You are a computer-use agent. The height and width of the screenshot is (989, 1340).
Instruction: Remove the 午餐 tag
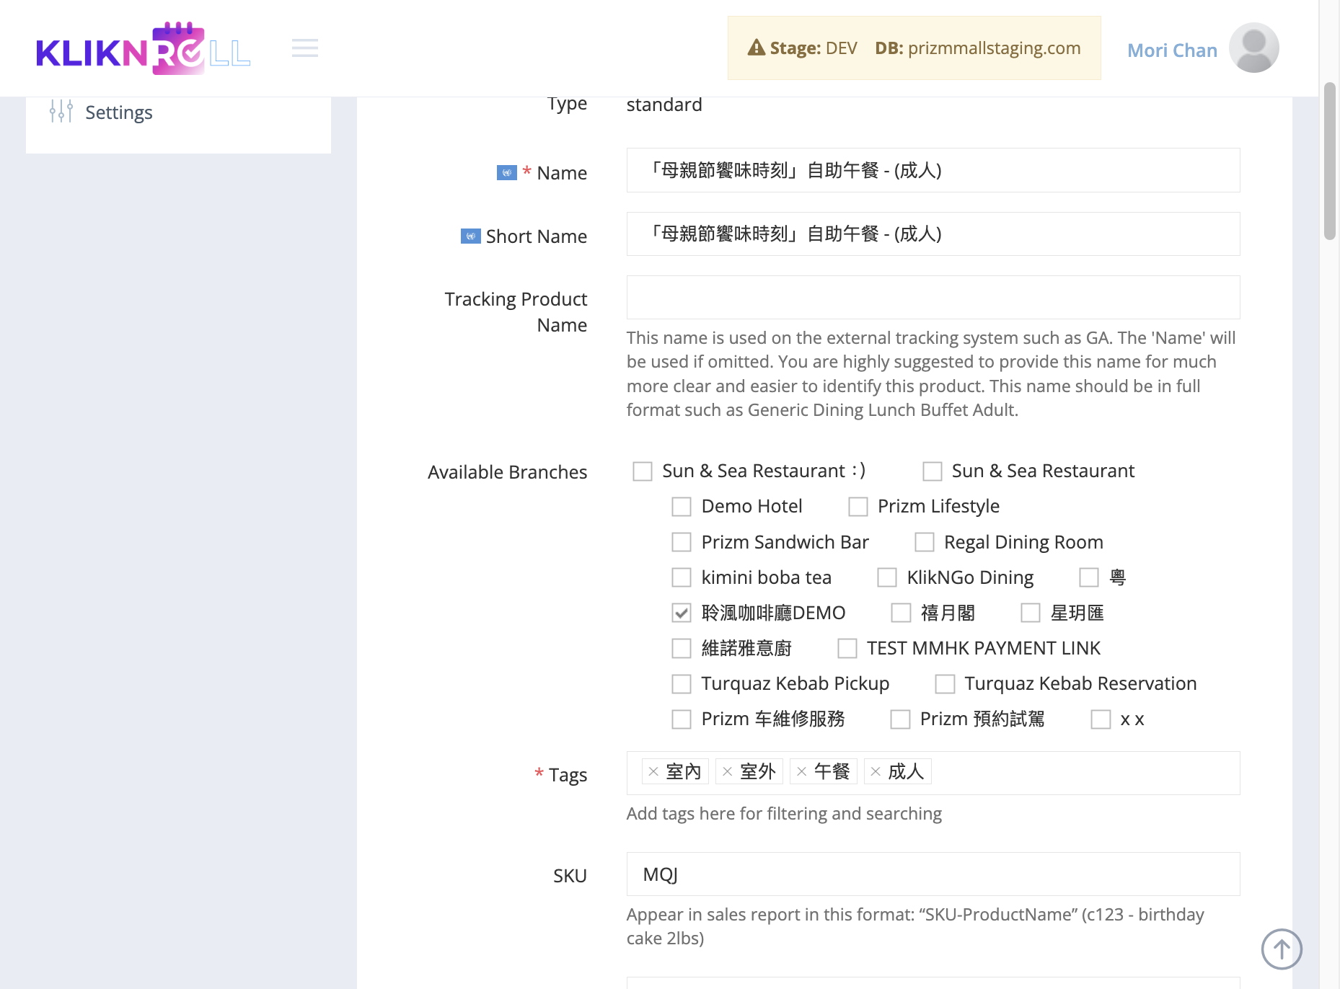pyautogui.click(x=802, y=772)
